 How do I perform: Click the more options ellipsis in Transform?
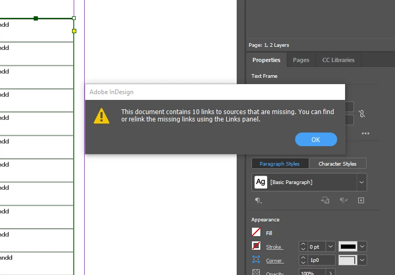366,134
